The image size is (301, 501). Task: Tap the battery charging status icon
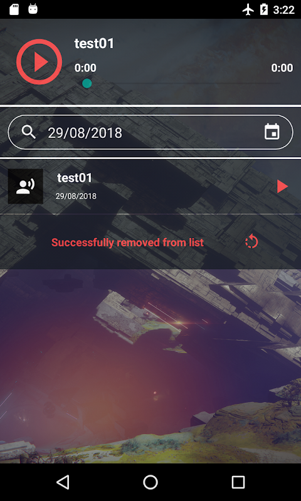[263, 9]
